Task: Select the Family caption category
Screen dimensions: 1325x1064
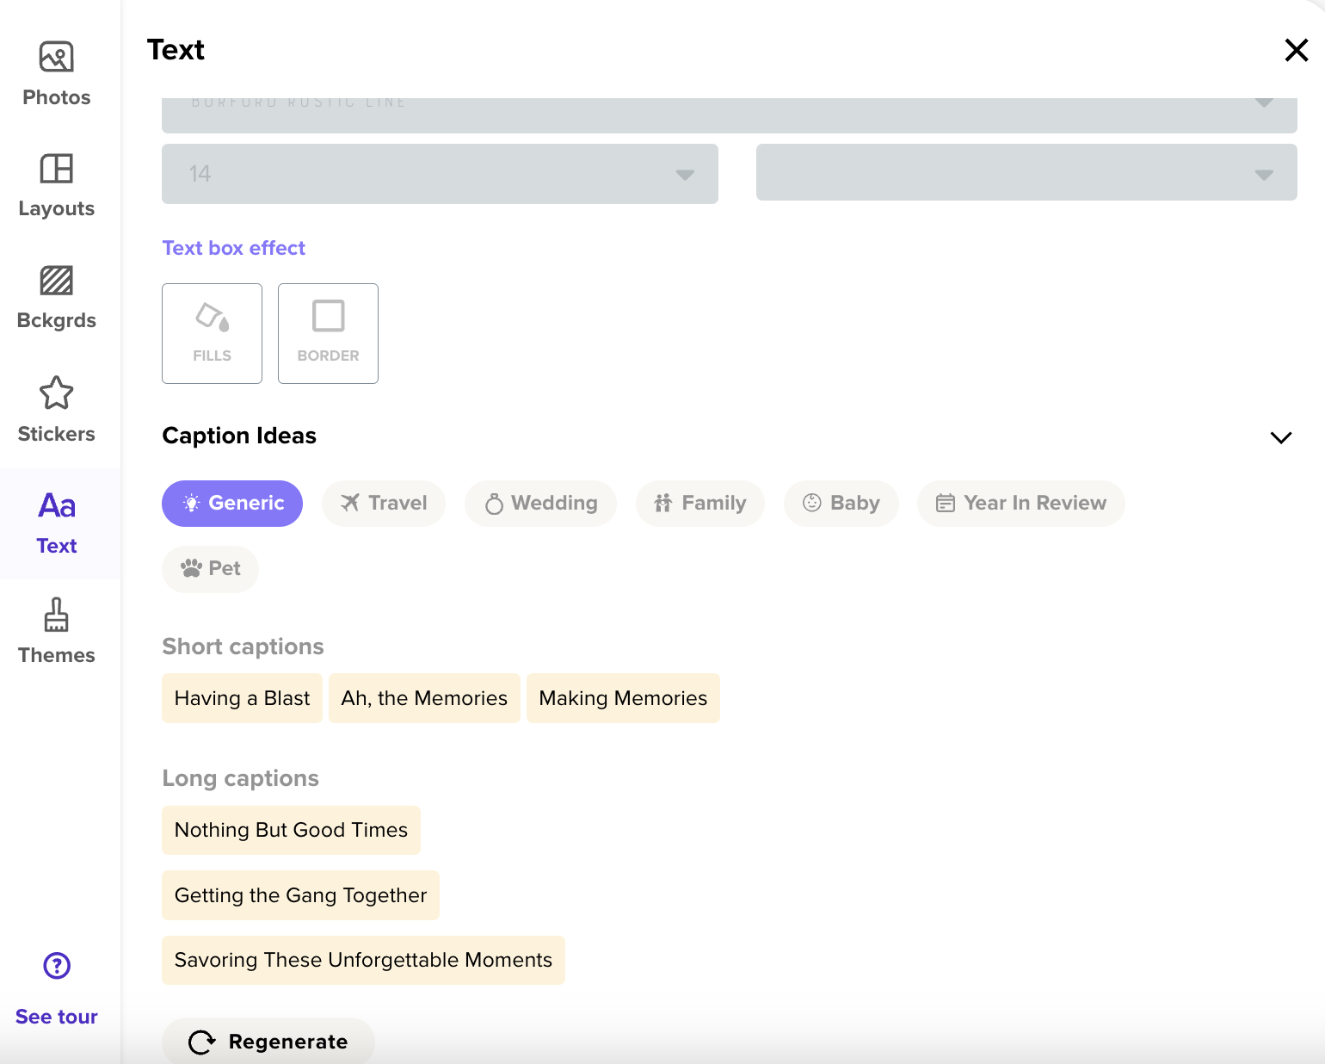Action: point(700,504)
